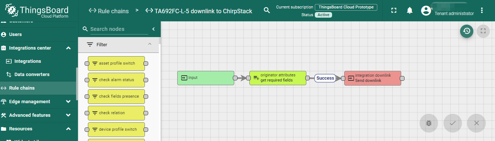The width and height of the screenshot is (495, 141).
Task: Open the Tenant administrator profile avatar
Action: [426, 11]
